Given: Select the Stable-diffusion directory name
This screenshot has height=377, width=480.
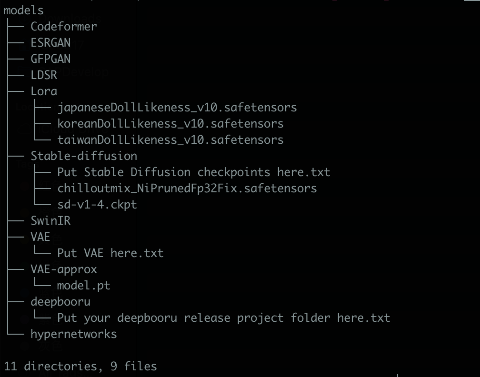Looking at the screenshot, I should click(x=84, y=156).
